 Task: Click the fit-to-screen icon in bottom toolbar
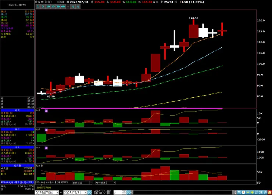(261, 192)
